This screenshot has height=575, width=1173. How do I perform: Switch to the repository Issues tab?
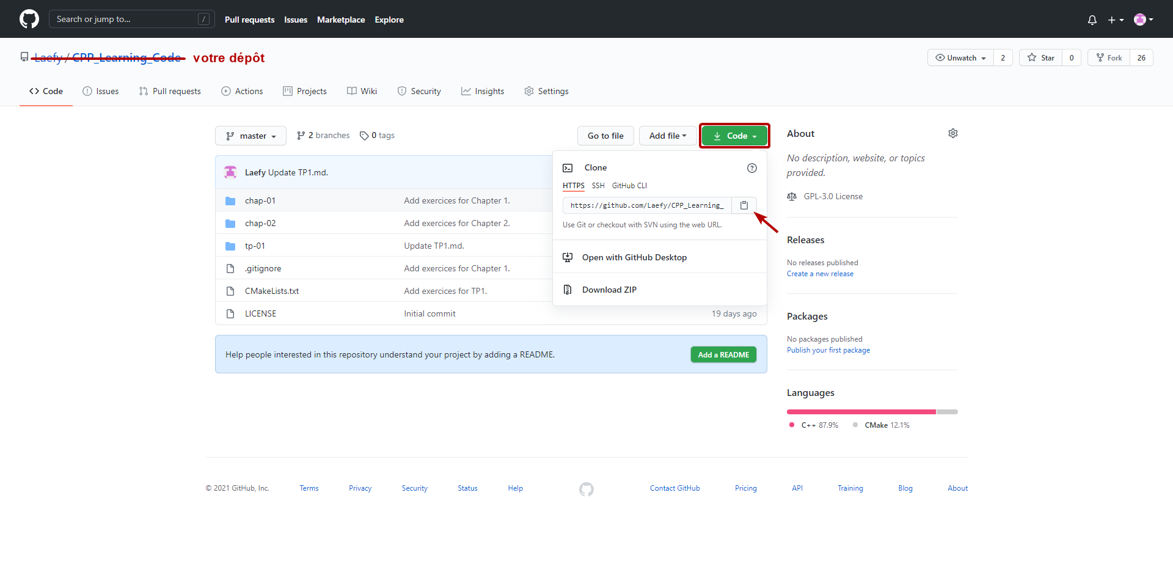pyautogui.click(x=101, y=91)
